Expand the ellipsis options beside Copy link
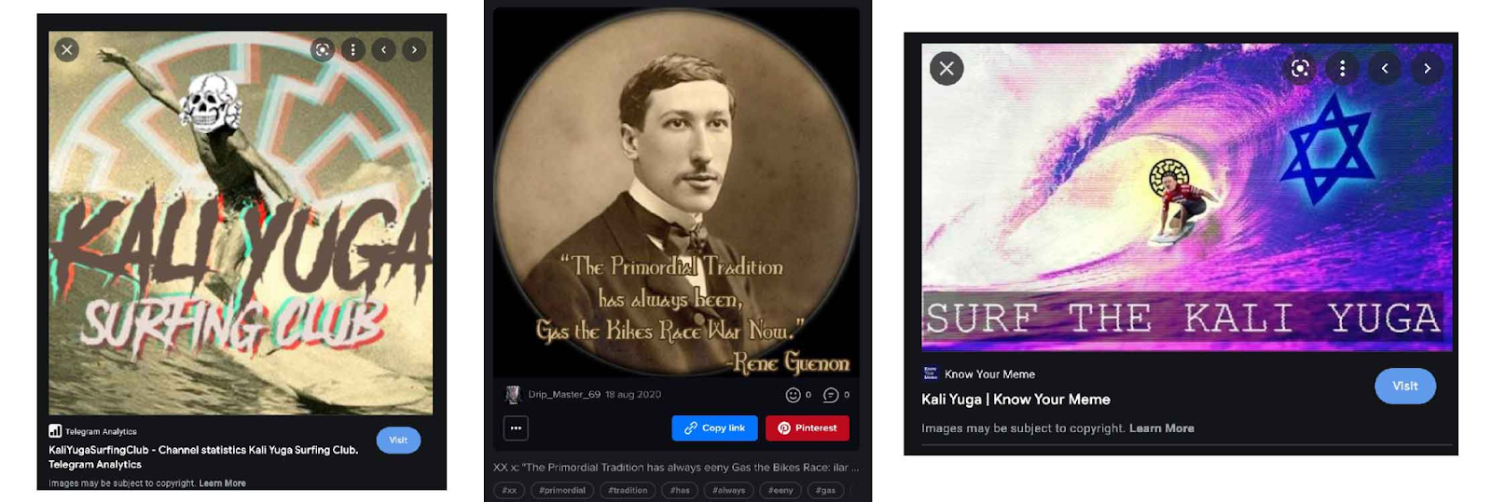This screenshot has width=1492, height=502. [x=516, y=428]
